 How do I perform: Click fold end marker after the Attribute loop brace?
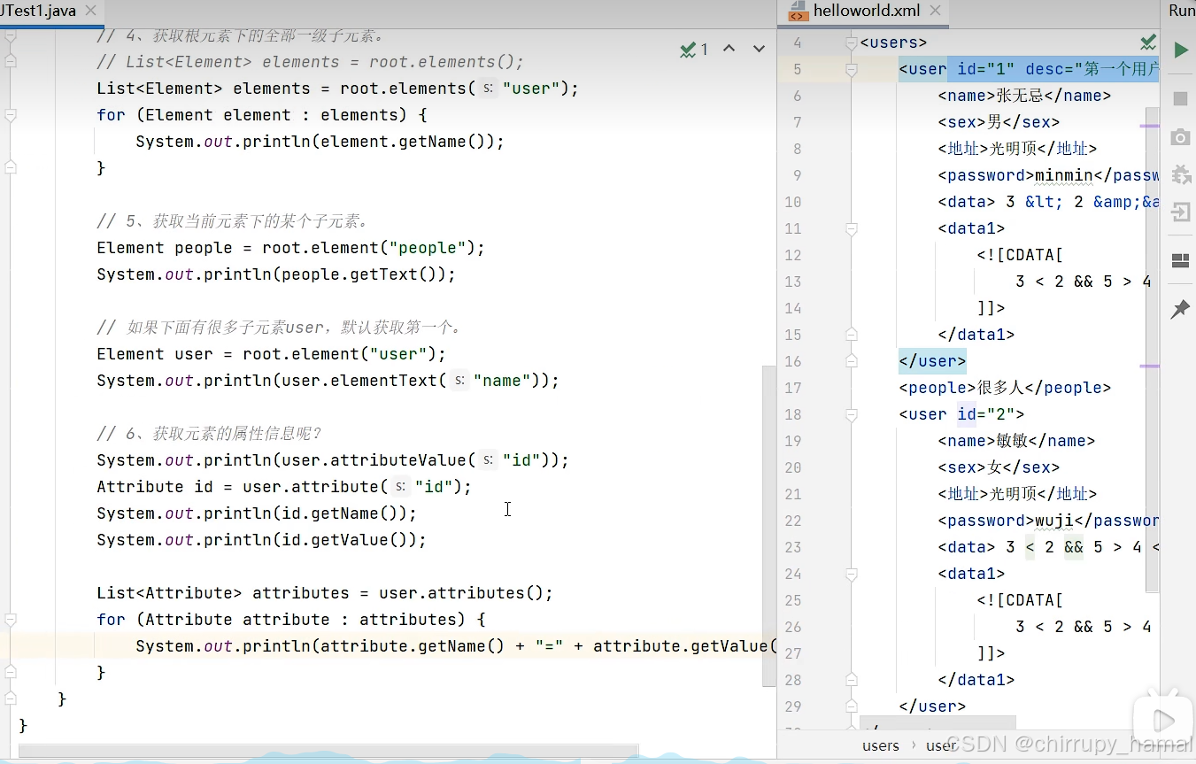(x=10, y=672)
